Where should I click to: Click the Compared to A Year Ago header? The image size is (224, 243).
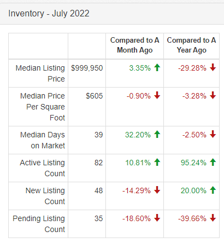point(191,45)
